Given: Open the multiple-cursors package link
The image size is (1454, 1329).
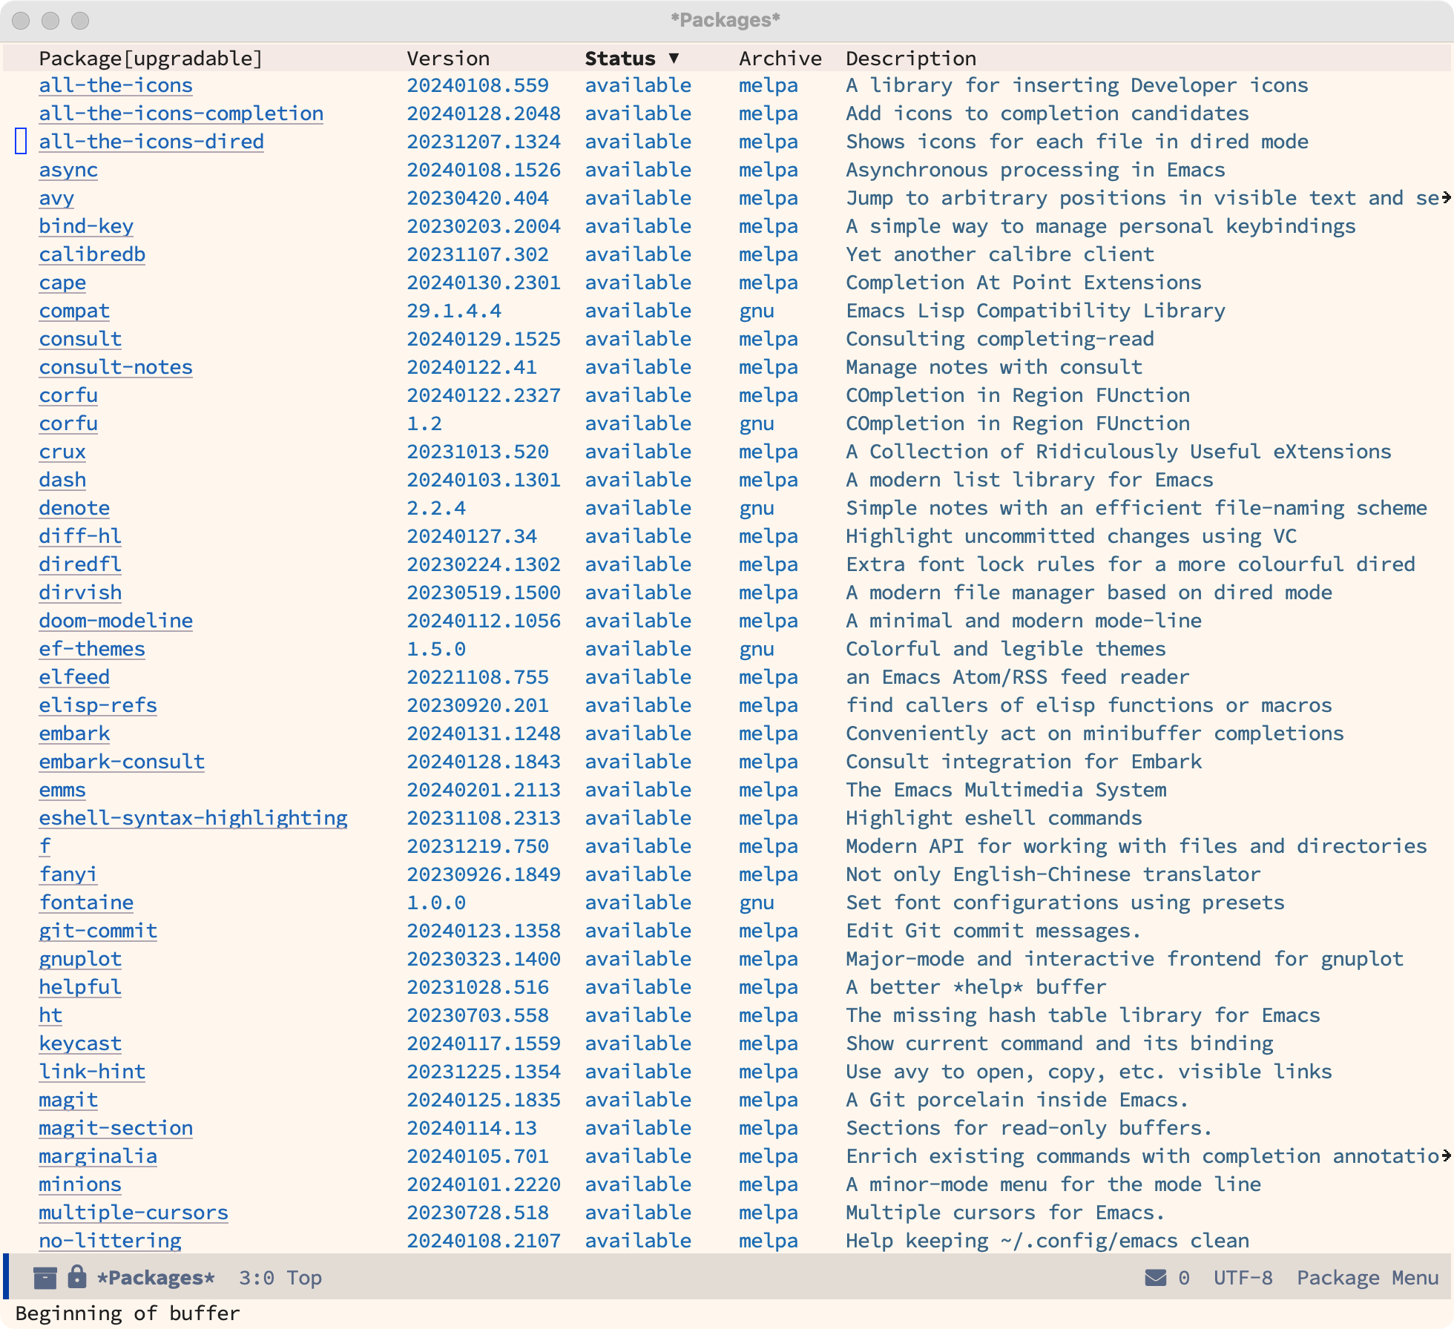Looking at the screenshot, I should pos(134,1213).
